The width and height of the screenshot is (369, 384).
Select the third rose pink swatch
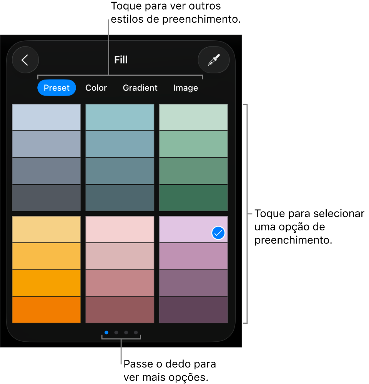tap(120, 283)
